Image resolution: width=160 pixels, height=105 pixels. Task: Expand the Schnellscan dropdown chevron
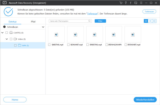[x=43, y=27]
